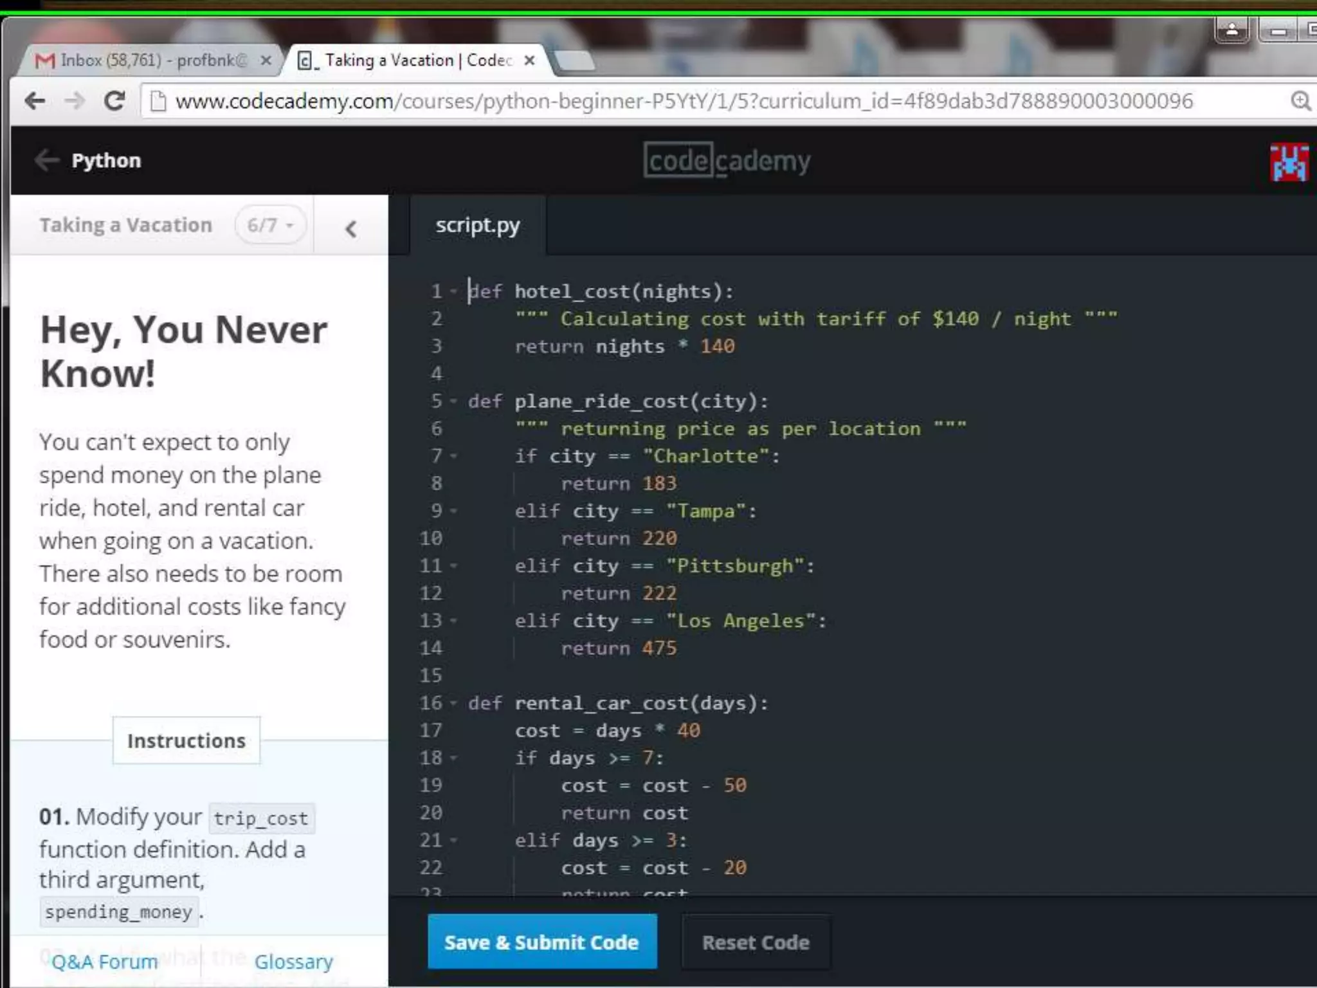Open the Q&A Forum link
The height and width of the screenshot is (988, 1317).
coord(104,962)
